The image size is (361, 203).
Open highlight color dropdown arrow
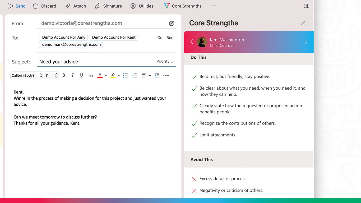coord(119,76)
